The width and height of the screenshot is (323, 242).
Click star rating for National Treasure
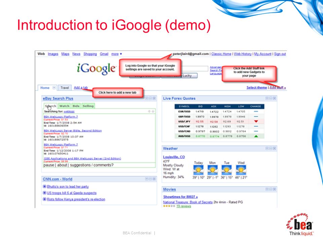(x=169, y=206)
